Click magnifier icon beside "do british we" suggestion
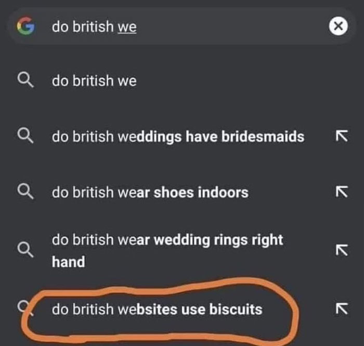The width and height of the screenshot is (364, 346). pos(24,81)
